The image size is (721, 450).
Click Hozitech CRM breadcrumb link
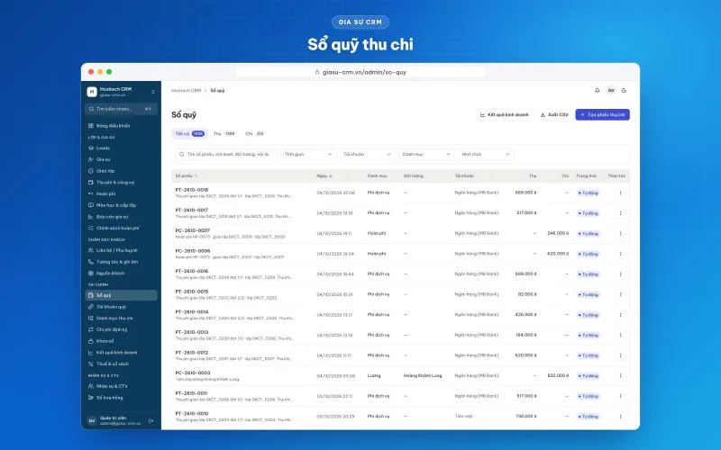pos(186,91)
